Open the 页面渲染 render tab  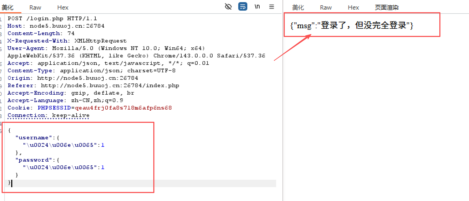coord(387,7)
